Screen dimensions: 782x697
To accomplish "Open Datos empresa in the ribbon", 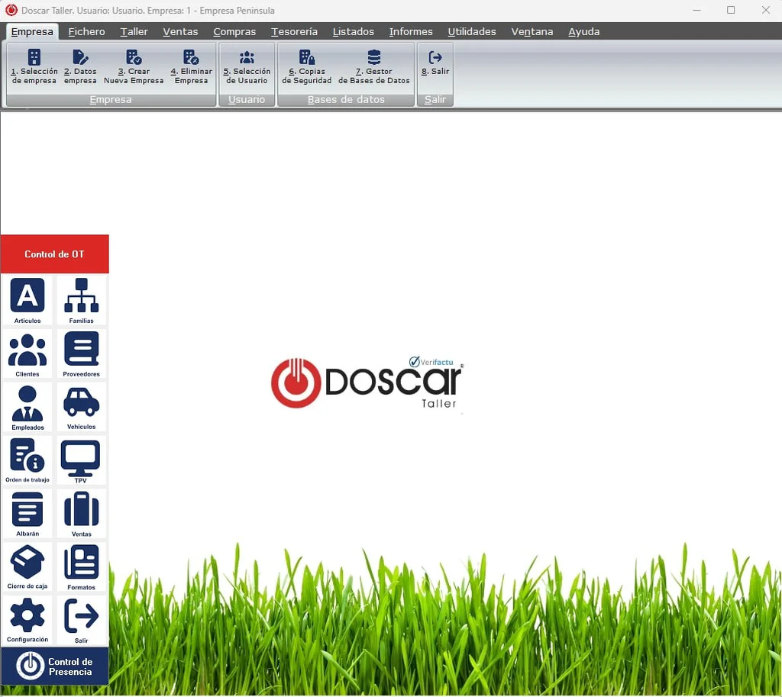I will point(80,67).
